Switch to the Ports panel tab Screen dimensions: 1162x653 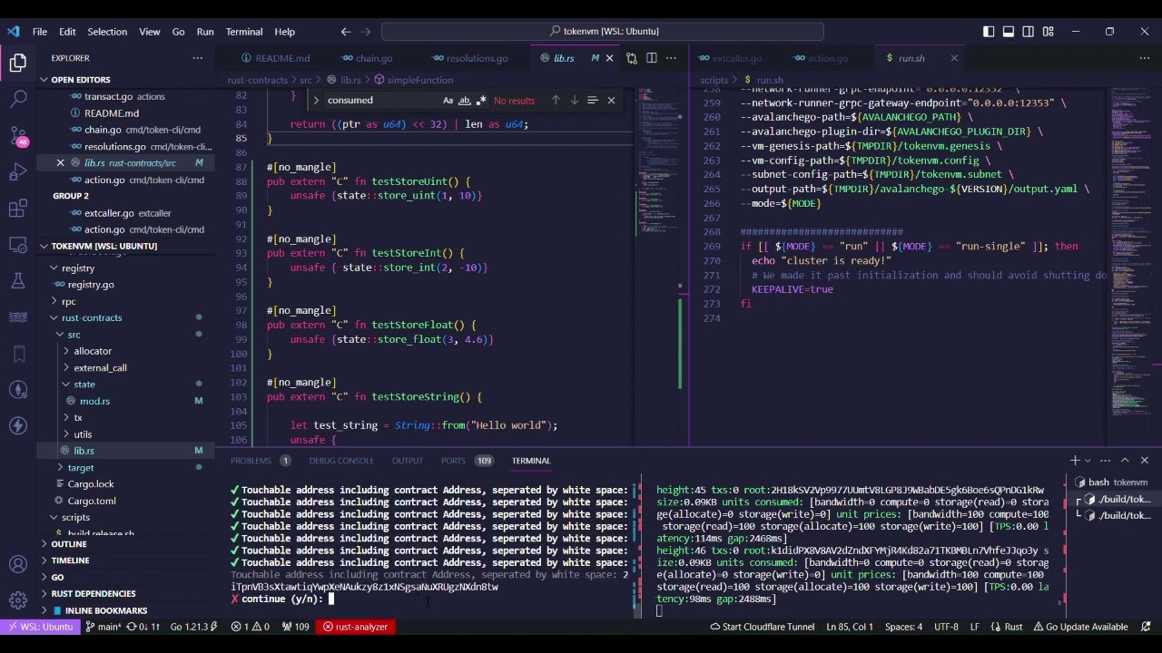click(x=453, y=461)
